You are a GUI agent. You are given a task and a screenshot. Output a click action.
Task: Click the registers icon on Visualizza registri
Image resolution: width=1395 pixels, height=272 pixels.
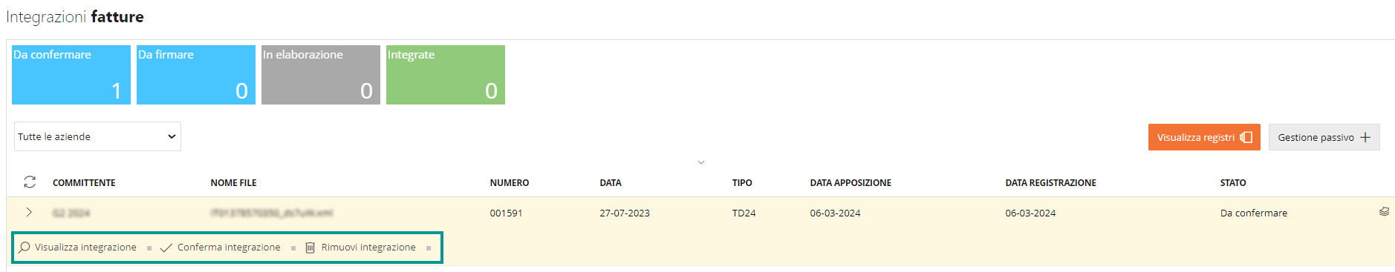1246,137
